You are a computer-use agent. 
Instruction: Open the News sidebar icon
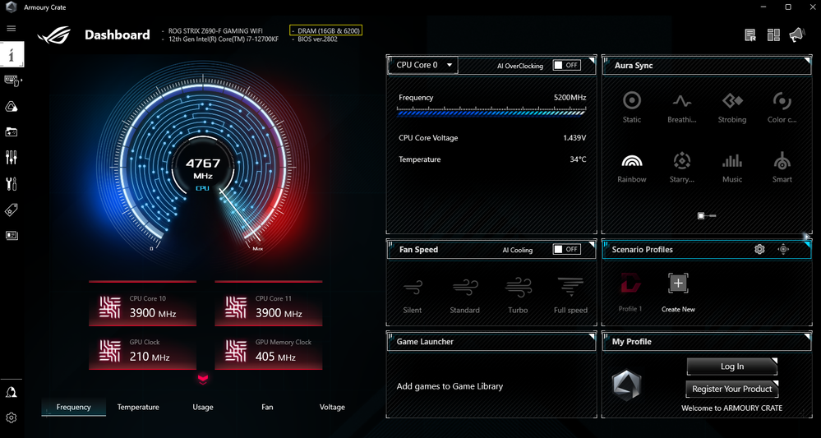[12, 236]
